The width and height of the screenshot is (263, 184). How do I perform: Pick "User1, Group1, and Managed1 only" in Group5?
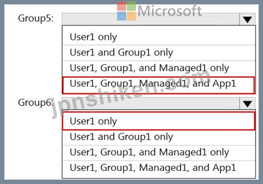point(149,68)
